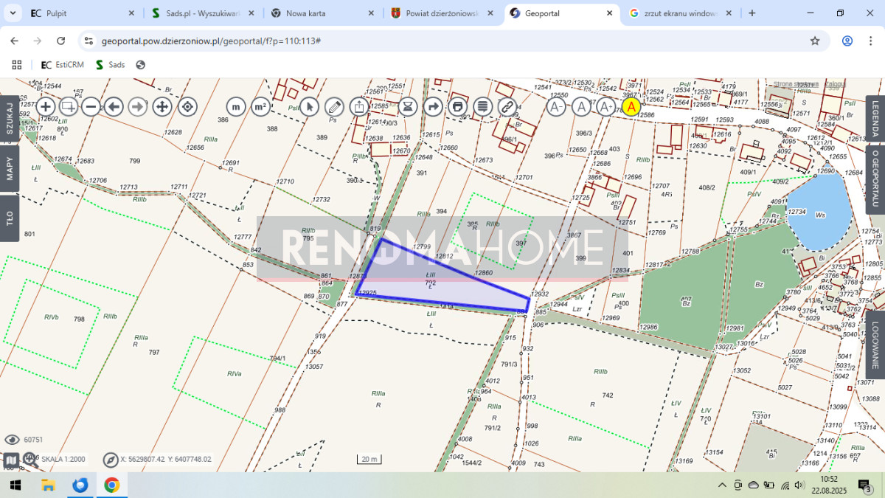The height and width of the screenshot is (498, 885).
Task: Select the zoom-to-rectangle tool
Action: [x=68, y=107]
